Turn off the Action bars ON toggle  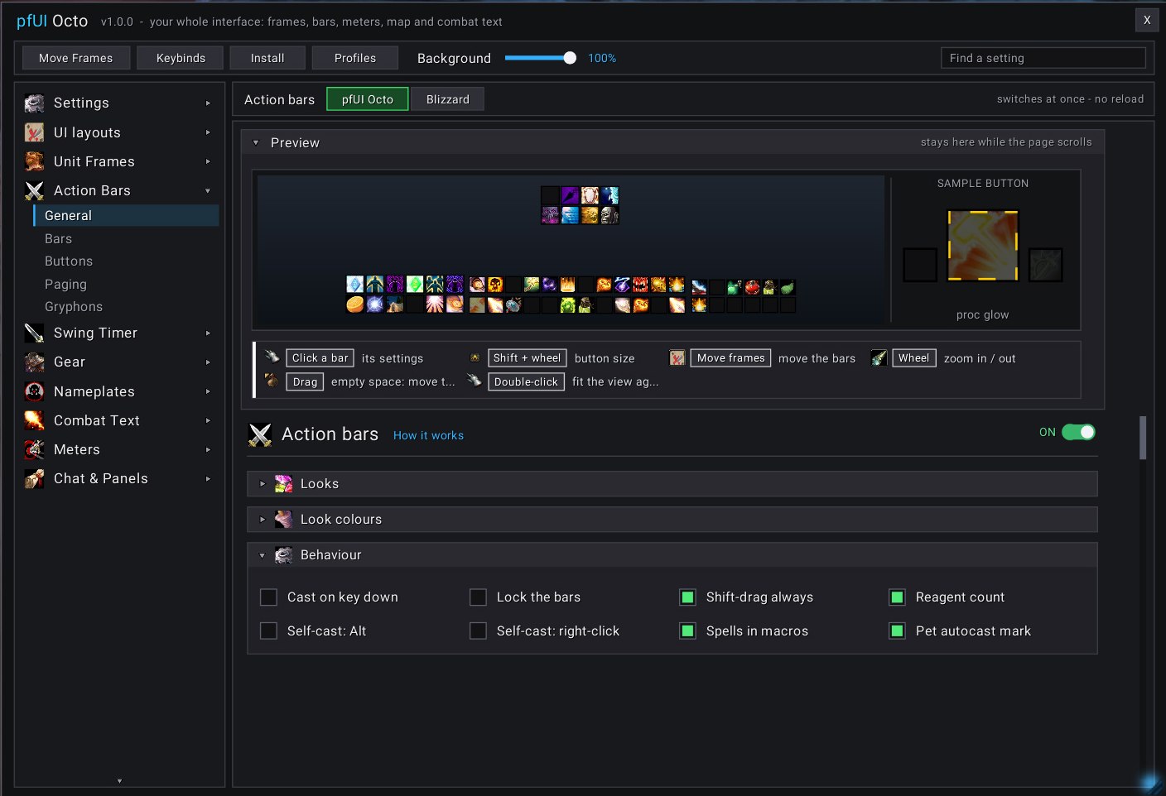1078,432
